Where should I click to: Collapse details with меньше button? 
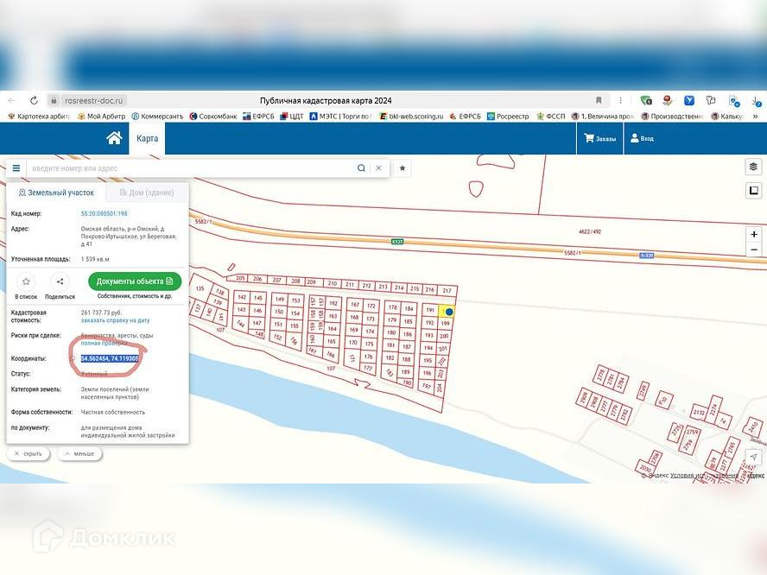point(79,454)
